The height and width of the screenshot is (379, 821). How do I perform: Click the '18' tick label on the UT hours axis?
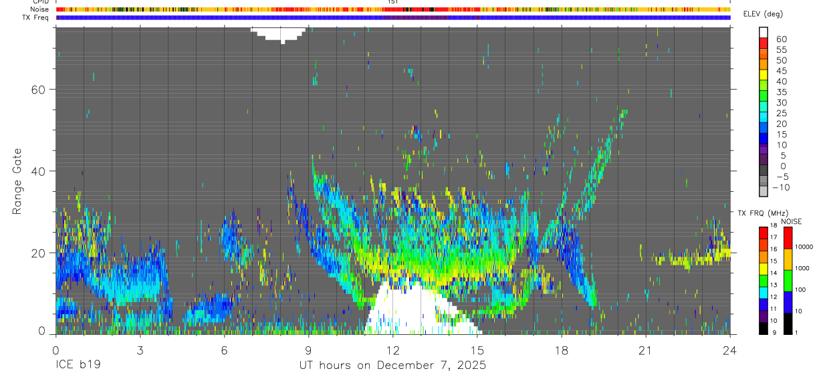(561, 350)
